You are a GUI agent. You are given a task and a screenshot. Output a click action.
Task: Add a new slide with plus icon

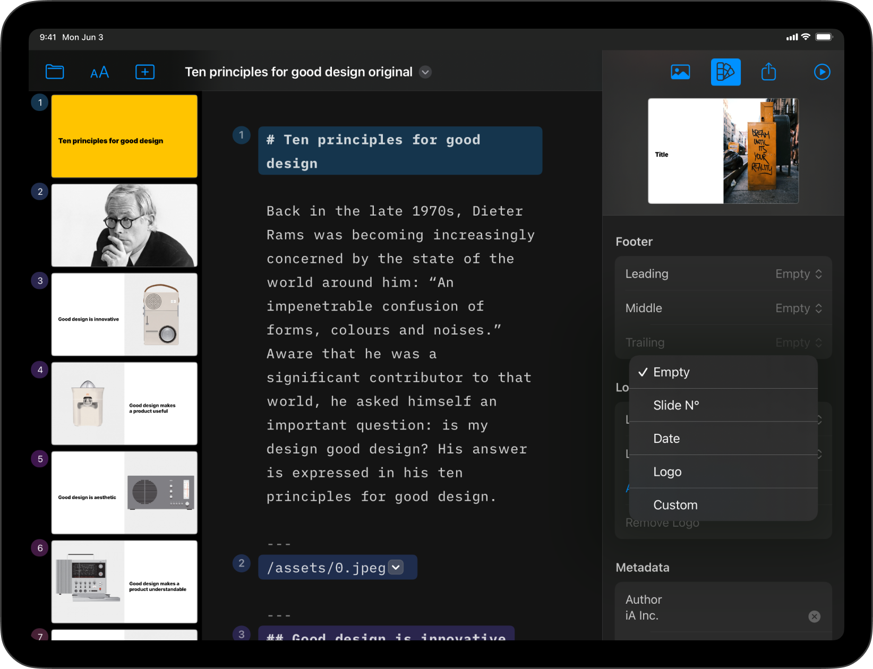pyautogui.click(x=145, y=72)
